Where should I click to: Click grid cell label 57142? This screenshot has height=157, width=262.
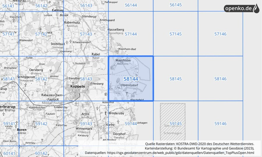(x=41, y=34)
